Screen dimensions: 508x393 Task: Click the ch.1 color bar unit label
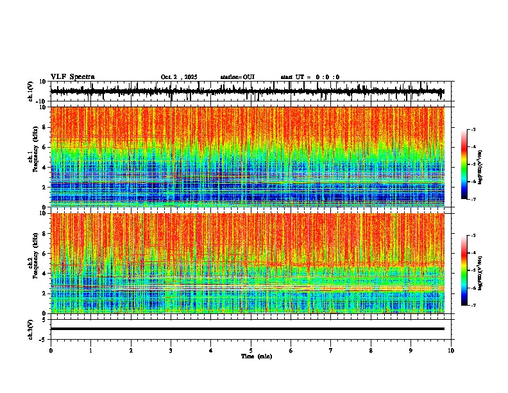coord(480,167)
